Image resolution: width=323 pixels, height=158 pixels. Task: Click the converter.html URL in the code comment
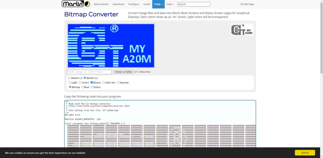click(99, 106)
